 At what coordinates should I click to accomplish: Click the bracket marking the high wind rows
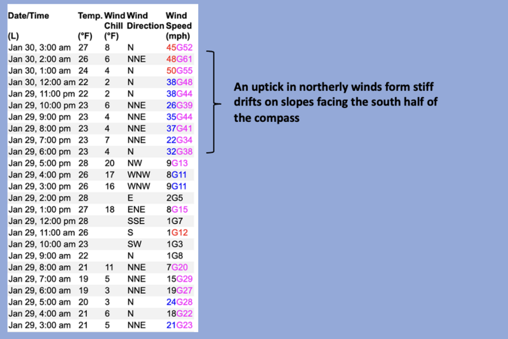click(217, 103)
